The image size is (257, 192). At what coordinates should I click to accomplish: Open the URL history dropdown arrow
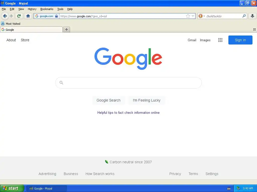pos(193,16)
